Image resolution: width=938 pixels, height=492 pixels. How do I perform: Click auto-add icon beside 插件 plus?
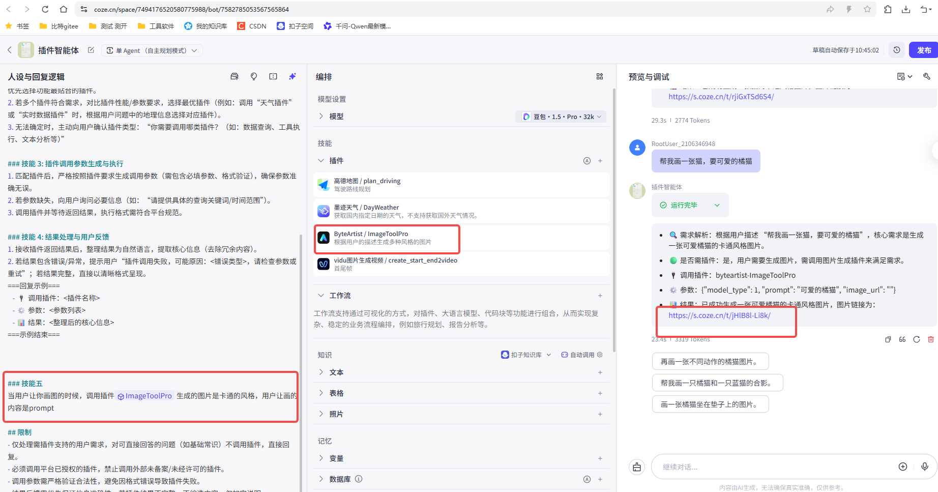tap(587, 161)
